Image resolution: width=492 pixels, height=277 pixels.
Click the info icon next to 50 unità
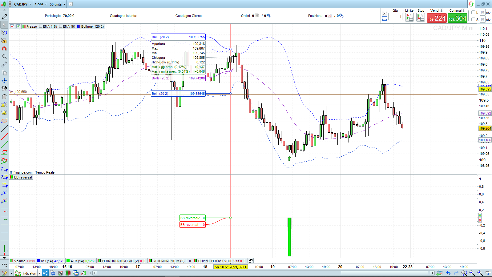click(x=71, y=4)
